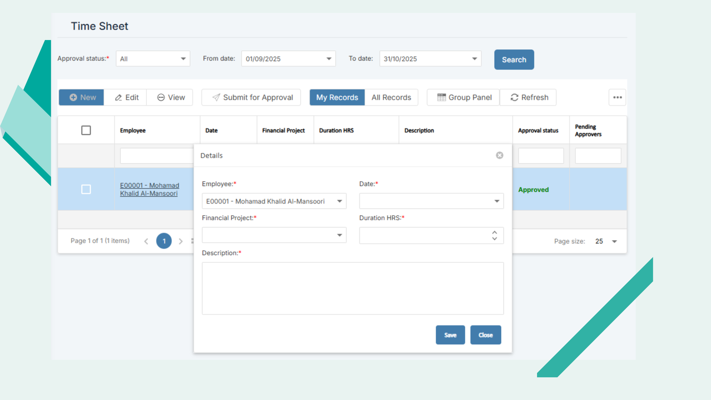Select the My Records tab
The image size is (711, 400).
337,97
